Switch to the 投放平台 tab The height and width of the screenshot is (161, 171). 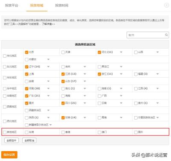click(12, 6)
